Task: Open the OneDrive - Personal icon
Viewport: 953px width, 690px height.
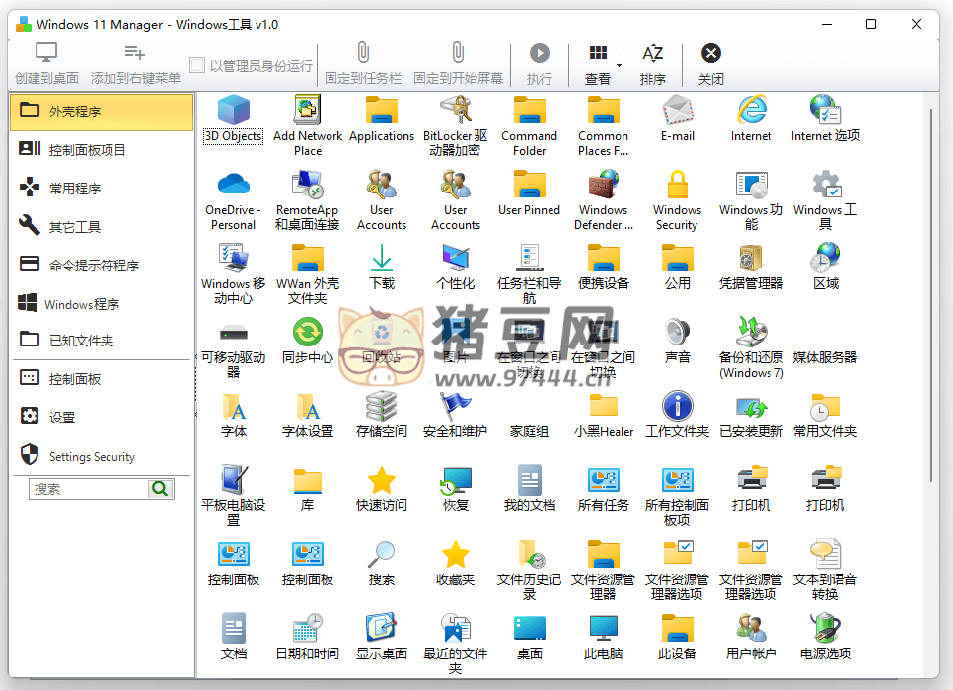Action: (x=234, y=185)
